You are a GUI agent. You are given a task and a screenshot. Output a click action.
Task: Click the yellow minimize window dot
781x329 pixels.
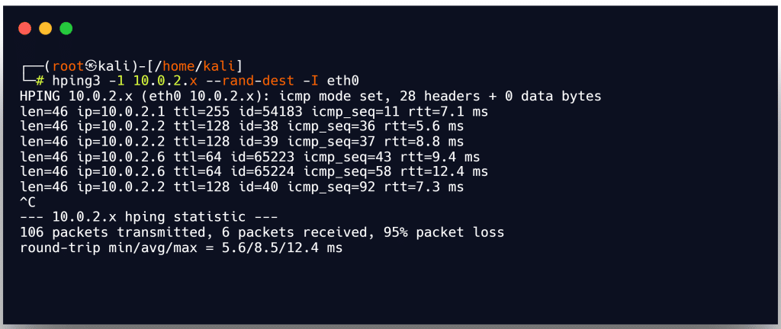[45, 28]
